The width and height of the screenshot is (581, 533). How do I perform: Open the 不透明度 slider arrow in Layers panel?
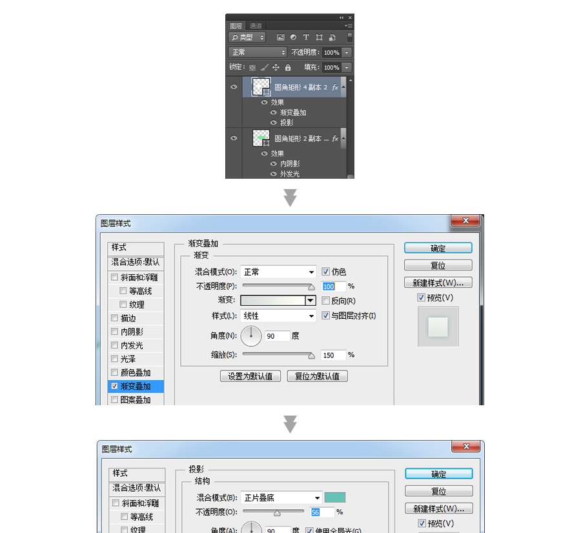pyautogui.click(x=347, y=53)
